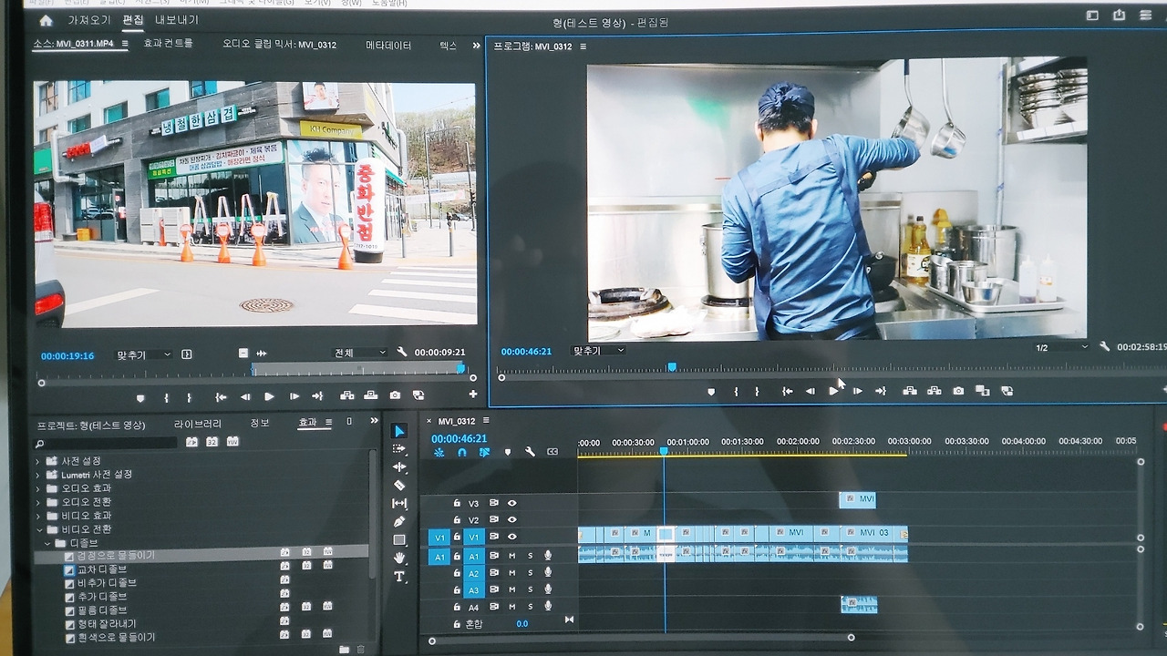Click the timeline wrench settings icon
This screenshot has height=656, width=1167.
pos(530,452)
